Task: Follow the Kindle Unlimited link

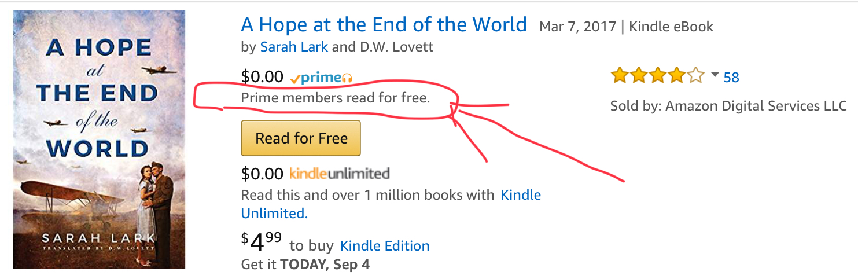Action: click(x=520, y=195)
